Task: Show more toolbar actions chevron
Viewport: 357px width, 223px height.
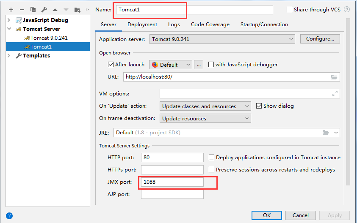Action: coord(87,10)
